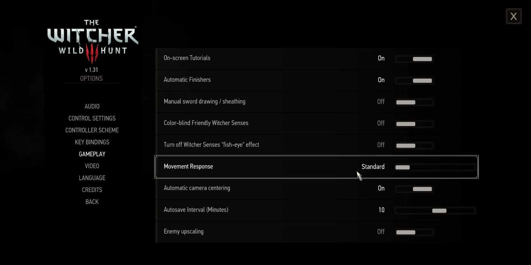Click the Autosave Interval slider

click(x=435, y=211)
